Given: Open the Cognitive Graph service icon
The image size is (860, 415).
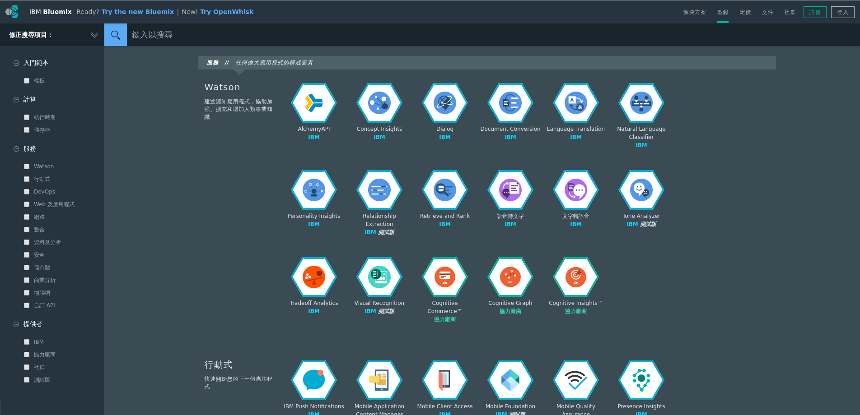Looking at the screenshot, I should pyautogui.click(x=510, y=277).
